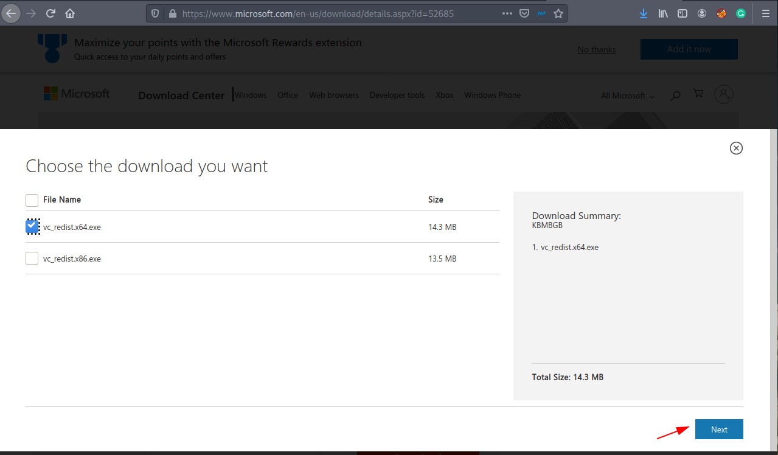The height and width of the screenshot is (455, 778).
Task: Click the 14.3 MB size of vc_redist.x64.exe
Action: click(442, 227)
